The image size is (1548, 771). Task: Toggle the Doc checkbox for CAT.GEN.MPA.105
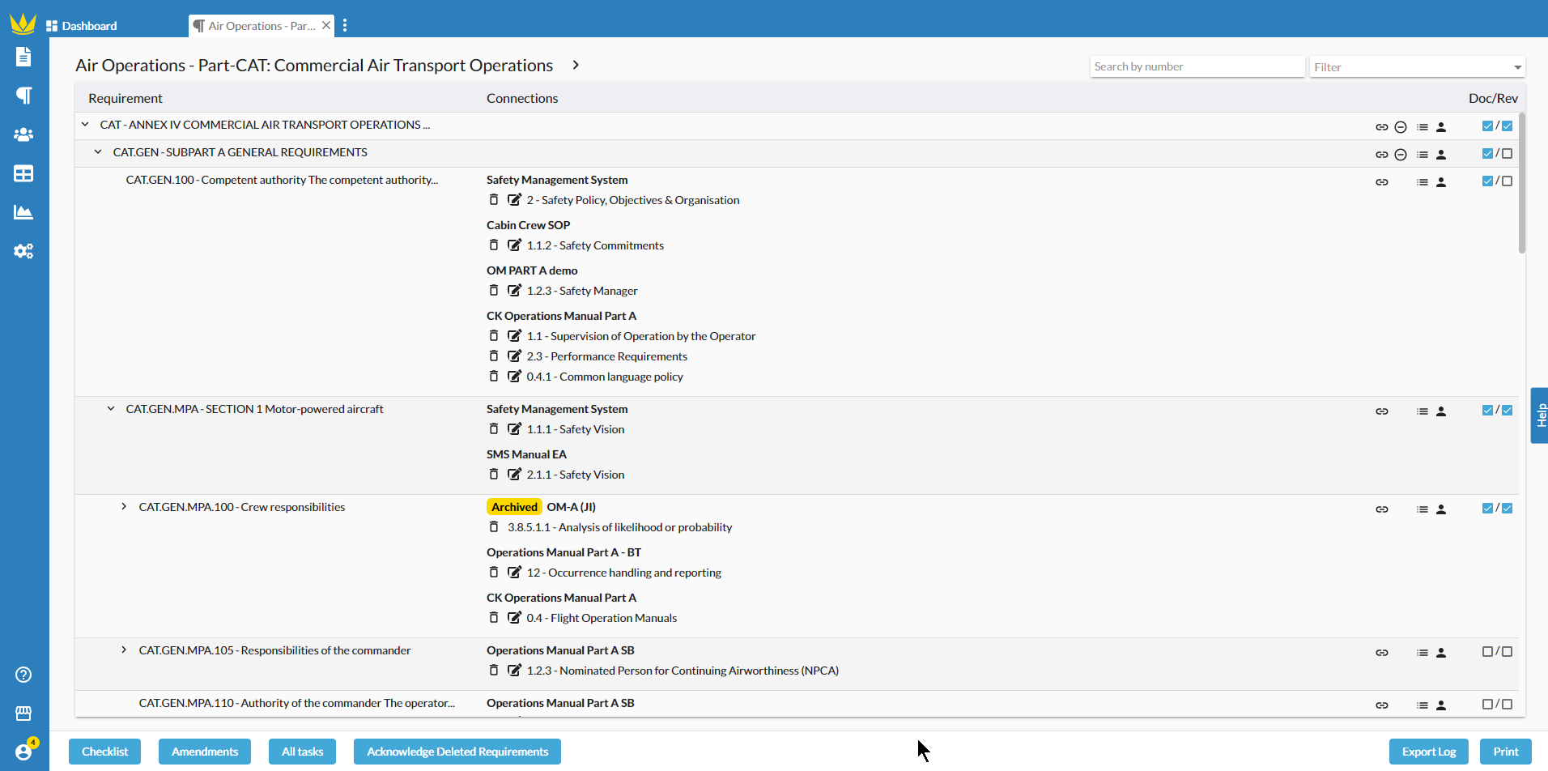point(1487,650)
